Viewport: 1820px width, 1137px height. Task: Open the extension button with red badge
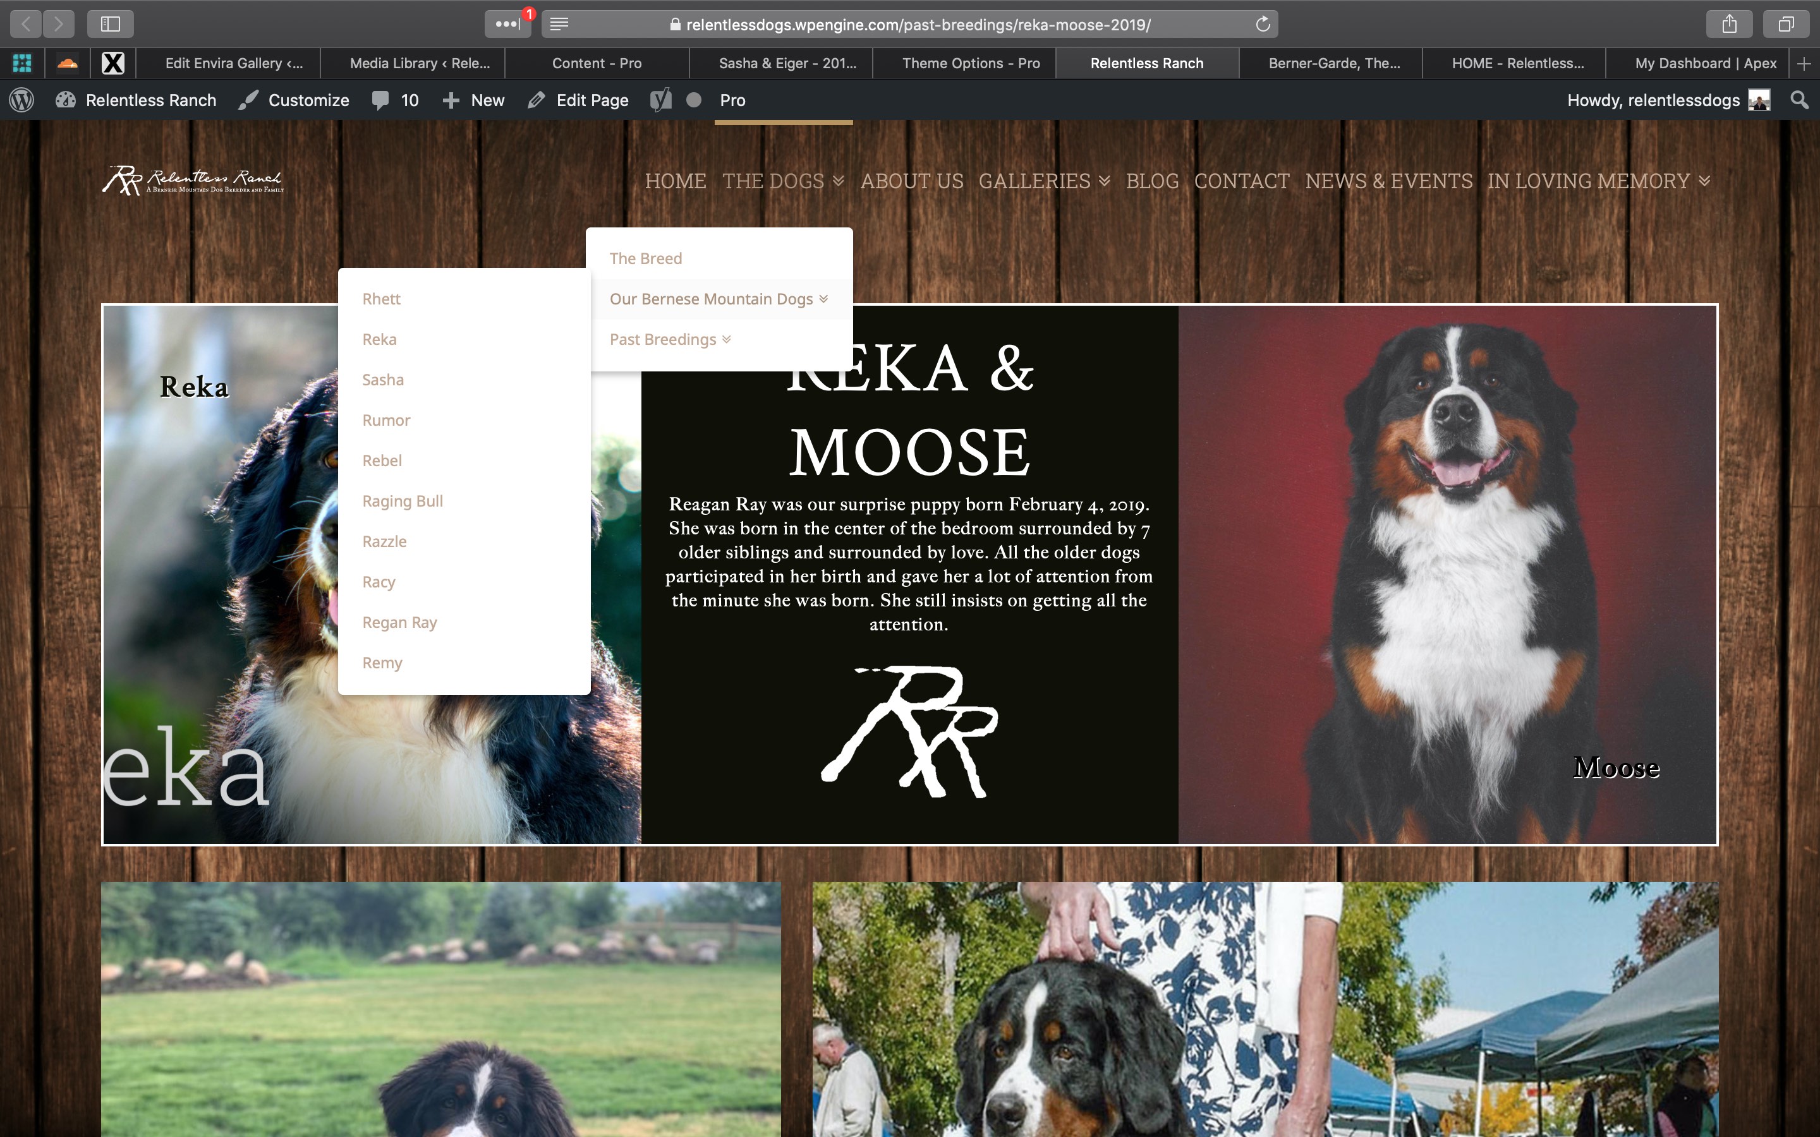[507, 24]
